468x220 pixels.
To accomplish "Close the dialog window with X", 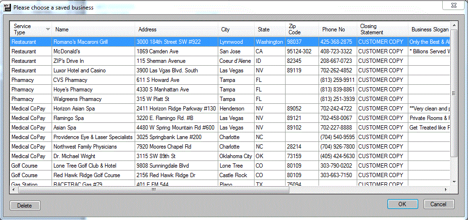I will point(453,5).
